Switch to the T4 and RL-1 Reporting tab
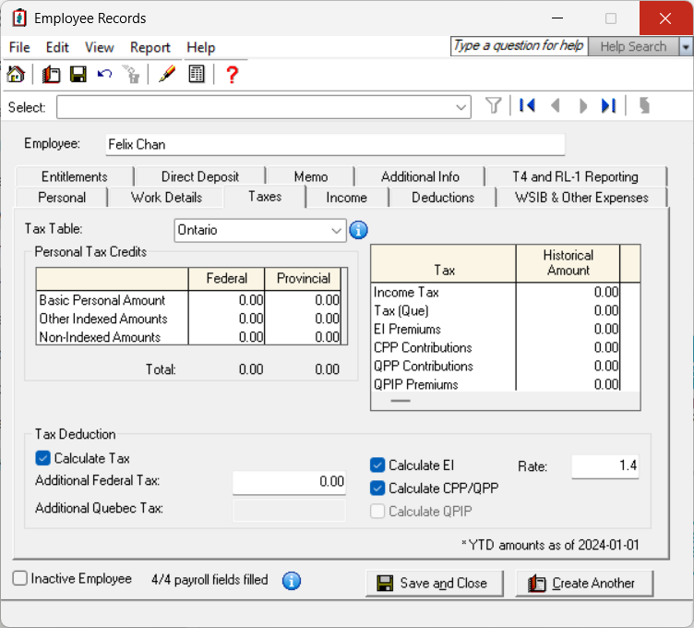The width and height of the screenshot is (694, 628). (575, 176)
